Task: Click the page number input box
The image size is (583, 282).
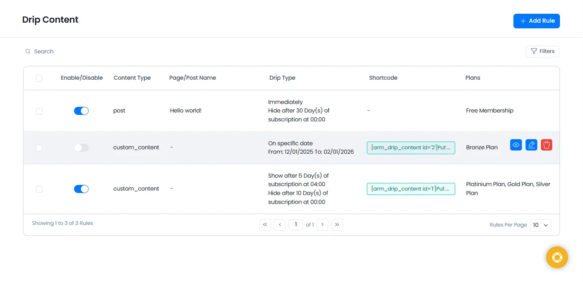Action: pos(296,225)
